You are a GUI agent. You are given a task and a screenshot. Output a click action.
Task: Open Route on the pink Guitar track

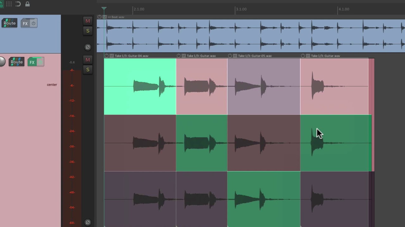pos(16,62)
